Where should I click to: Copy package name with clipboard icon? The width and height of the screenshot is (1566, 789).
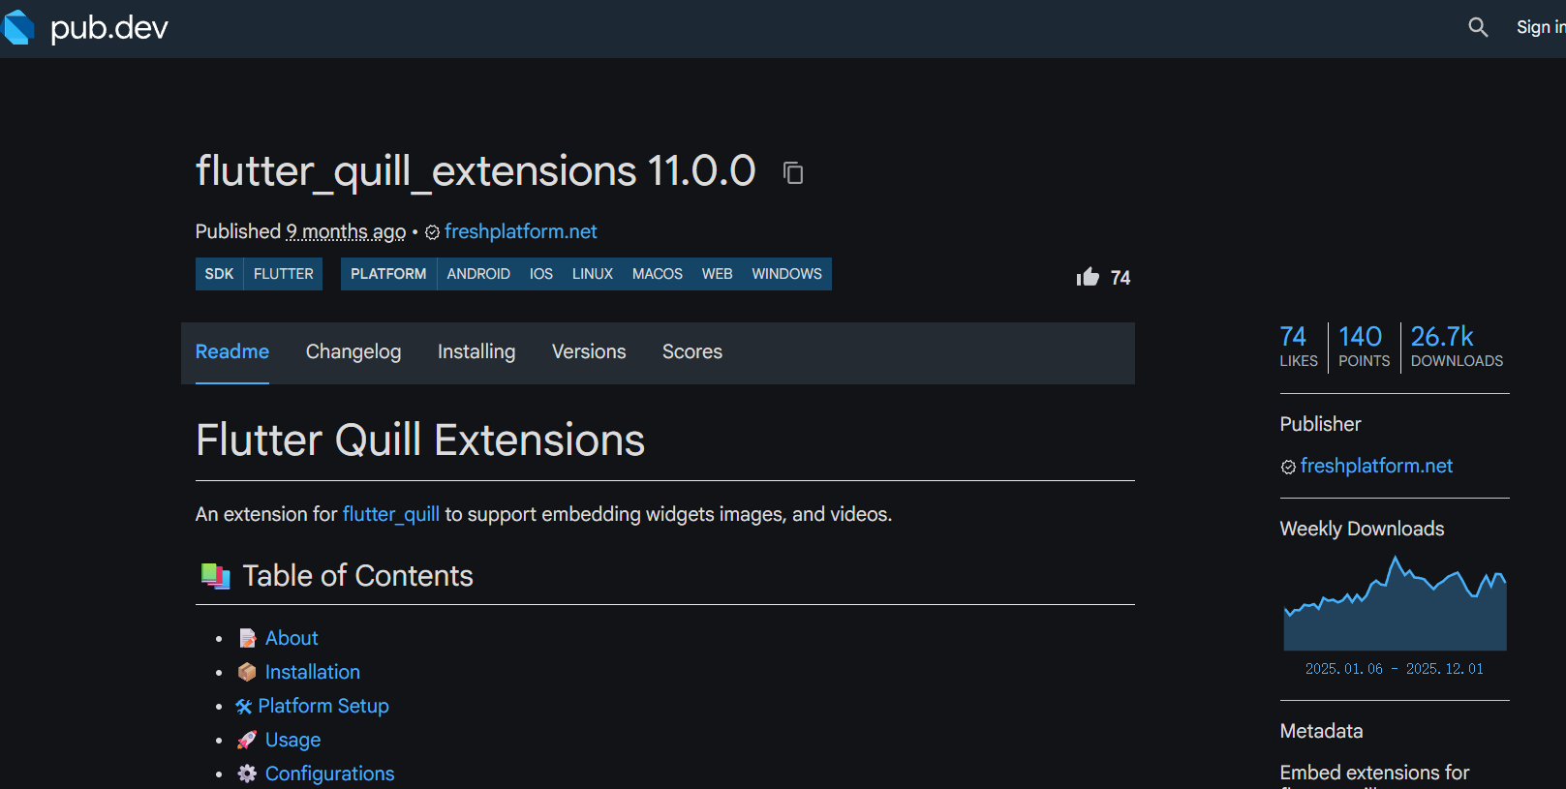(793, 173)
